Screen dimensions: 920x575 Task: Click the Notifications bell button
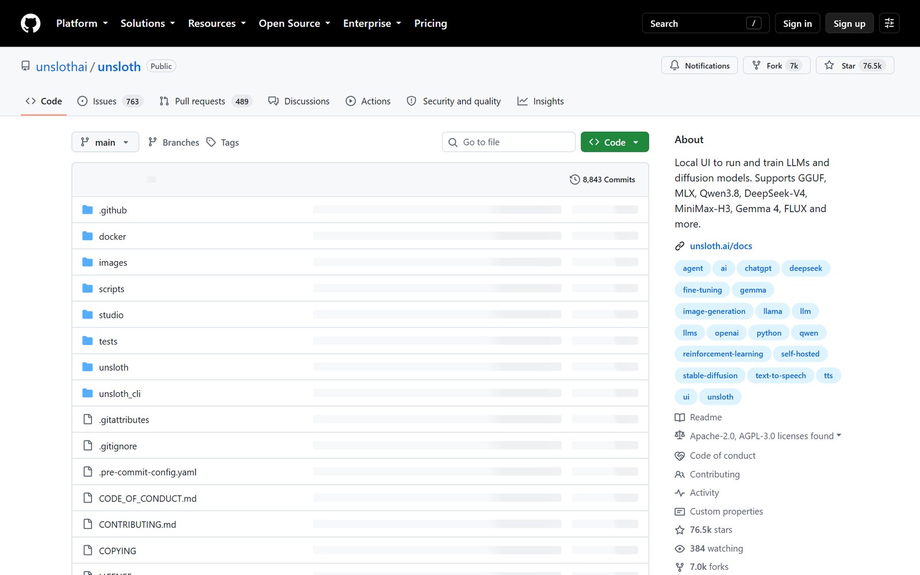pyautogui.click(x=700, y=66)
